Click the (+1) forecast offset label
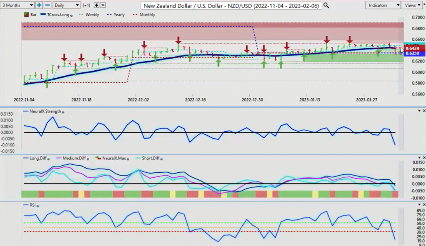Image resolution: width=426 pixels, height=246 pixels. pyautogui.click(x=87, y=5)
